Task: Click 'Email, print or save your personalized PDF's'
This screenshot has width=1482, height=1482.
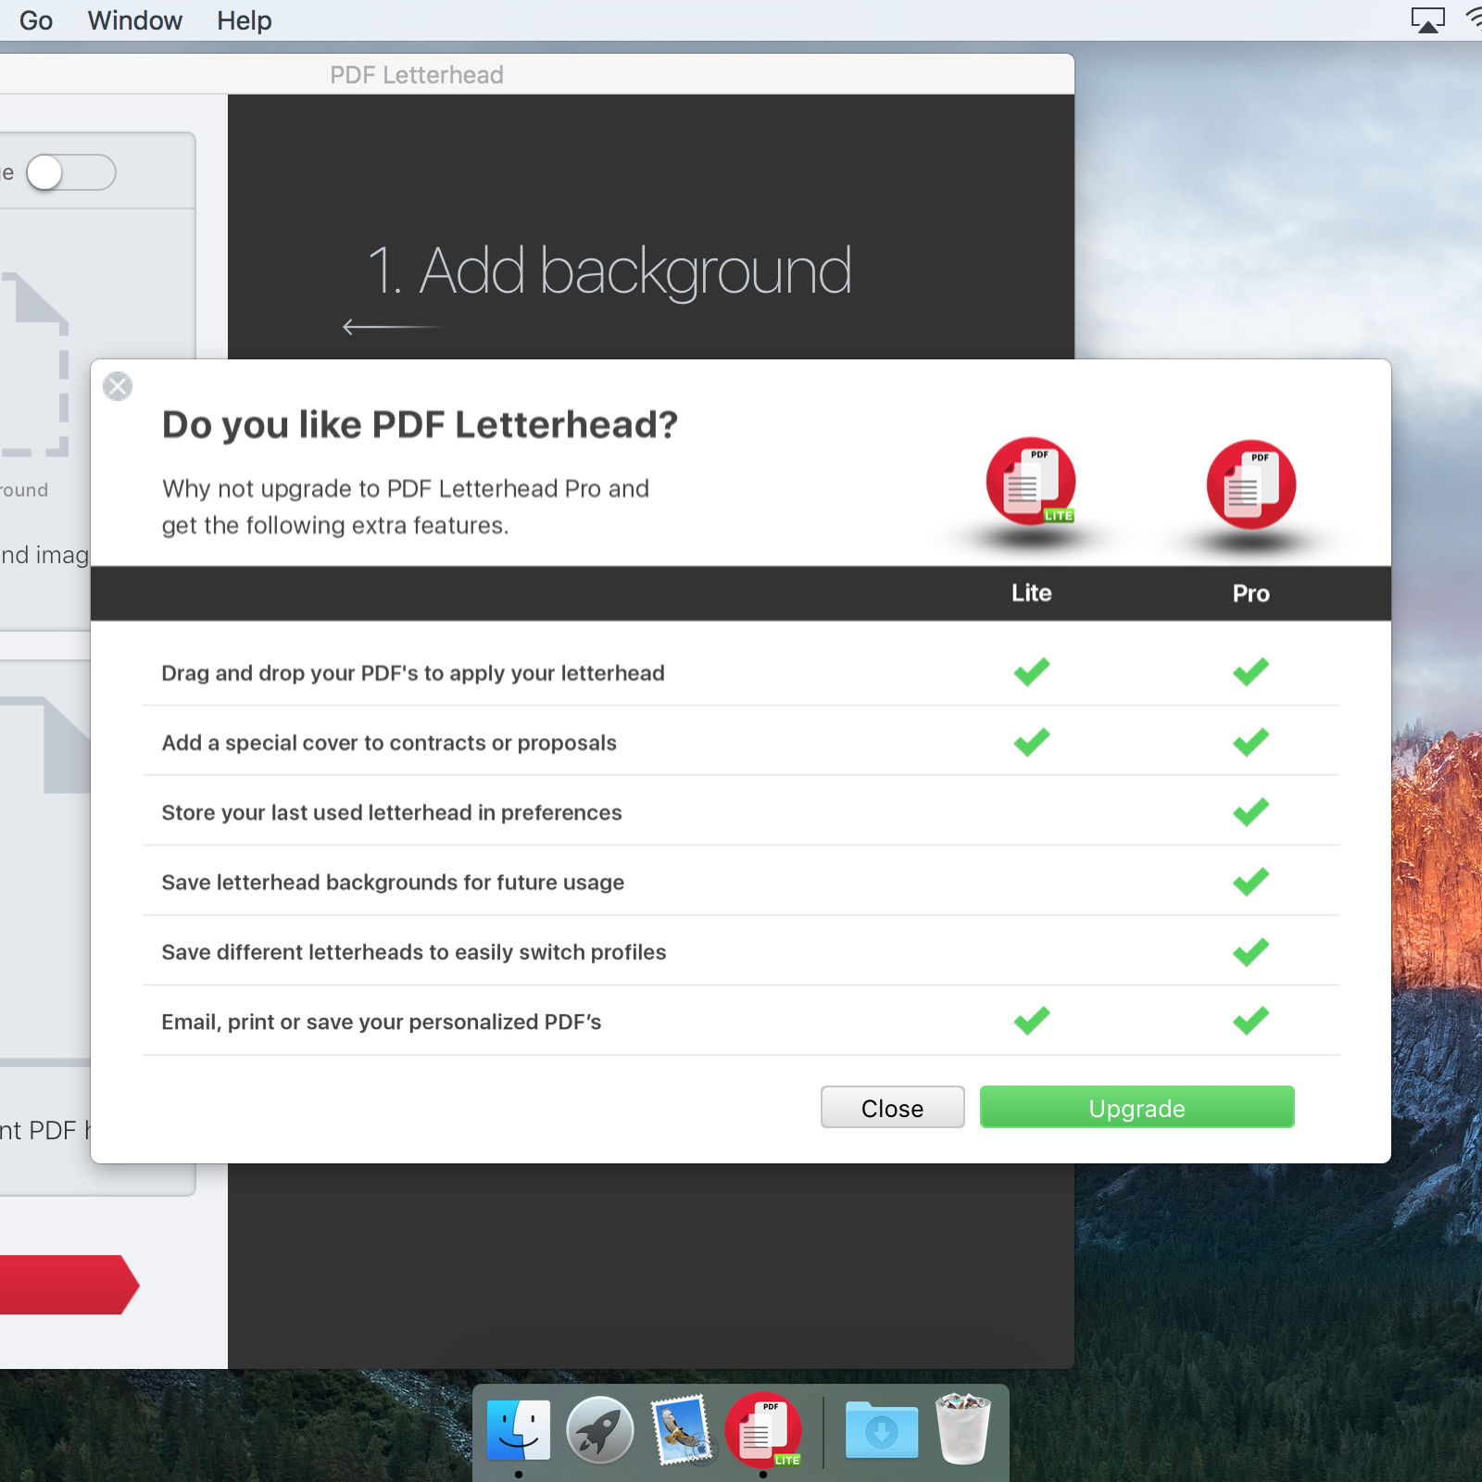Action: (382, 1022)
